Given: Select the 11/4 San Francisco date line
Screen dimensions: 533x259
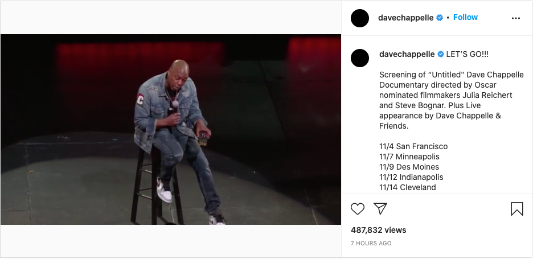Looking at the screenshot, I should click(413, 146).
